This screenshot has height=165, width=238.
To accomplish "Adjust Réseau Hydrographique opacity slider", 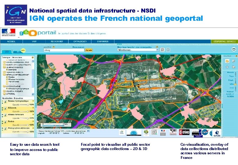I will (x=24, y=105).
